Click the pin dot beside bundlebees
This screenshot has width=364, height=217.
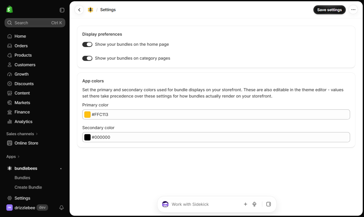pyautogui.click(x=61, y=168)
